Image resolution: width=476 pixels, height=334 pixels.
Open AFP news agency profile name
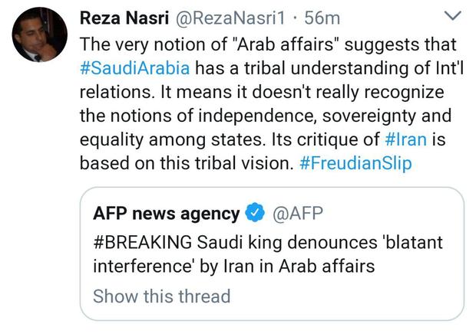tap(167, 214)
